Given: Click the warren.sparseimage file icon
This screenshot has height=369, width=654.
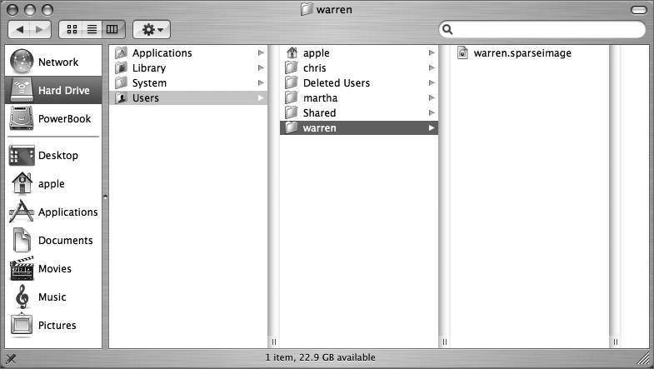Looking at the screenshot, I should [x=462, y=53].
